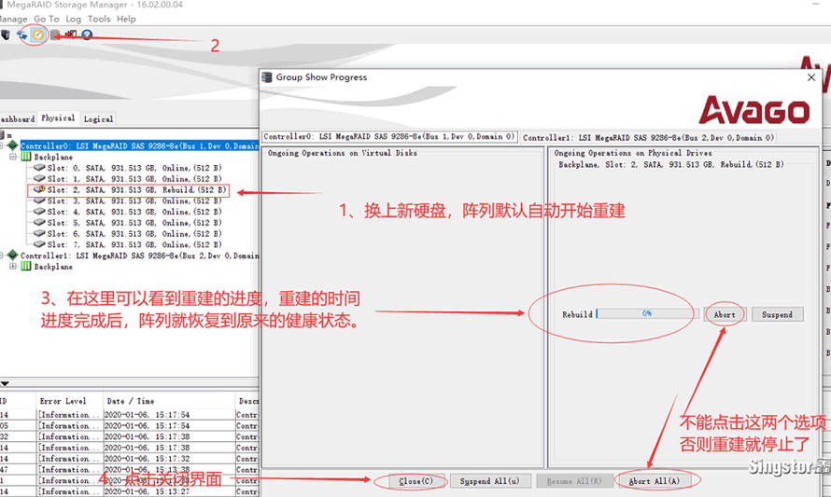Close the Group Show Progress dialog with X

click(x=810, y=77)
